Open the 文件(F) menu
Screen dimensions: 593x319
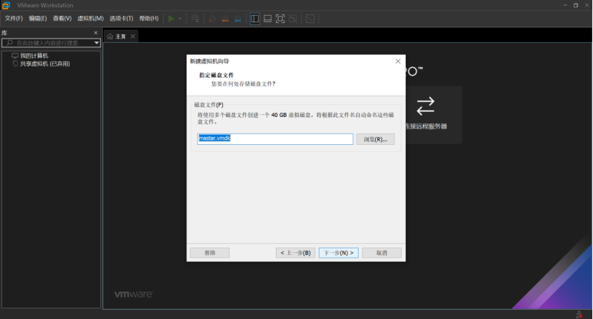[14, 19]
